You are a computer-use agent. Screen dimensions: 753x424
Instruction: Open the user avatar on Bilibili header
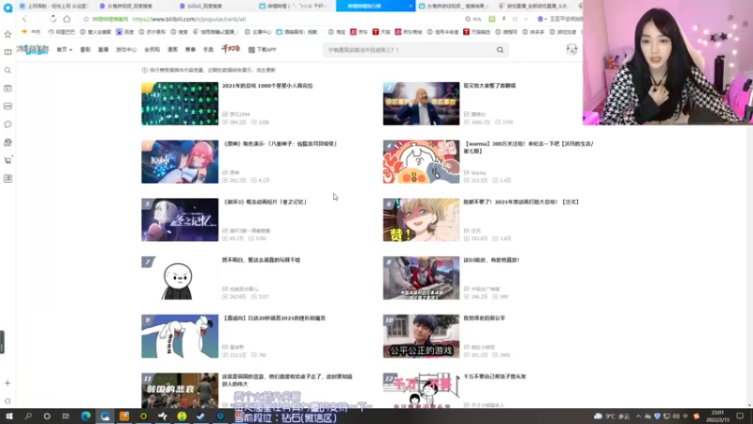pos(571,49)
